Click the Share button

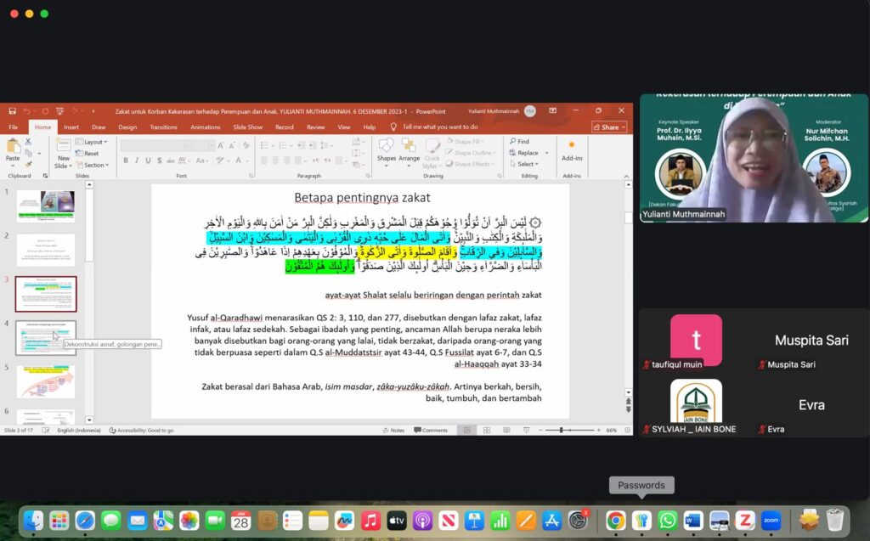609,127
